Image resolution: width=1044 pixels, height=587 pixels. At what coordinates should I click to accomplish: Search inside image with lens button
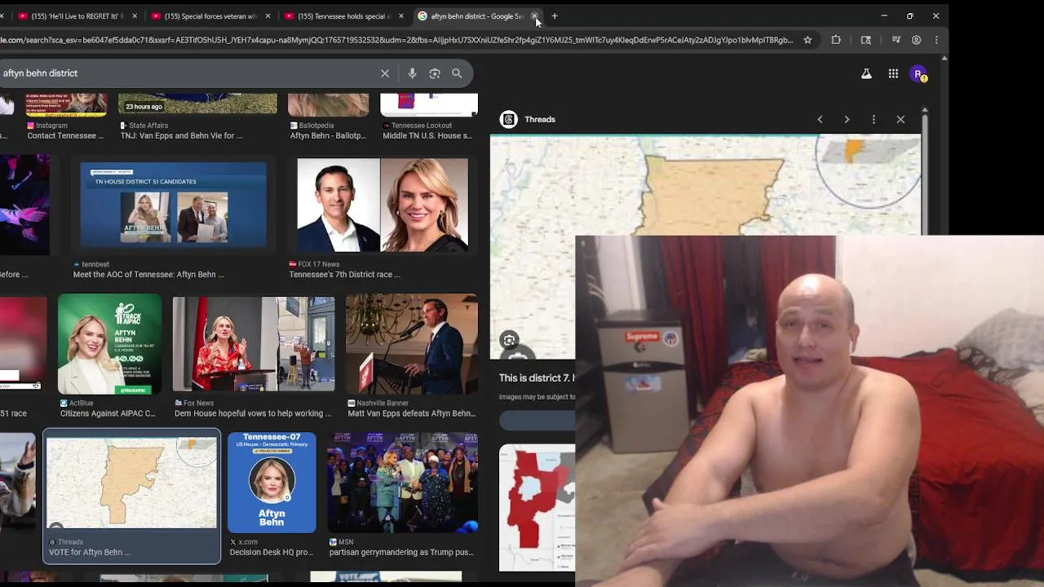[509, 340]
